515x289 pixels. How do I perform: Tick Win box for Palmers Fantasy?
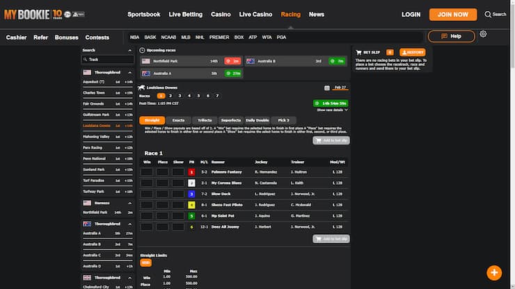click(146, 172)
